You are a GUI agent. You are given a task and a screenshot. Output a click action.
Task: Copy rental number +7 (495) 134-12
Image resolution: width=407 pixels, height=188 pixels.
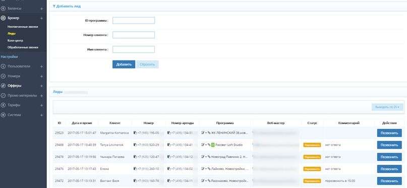click(x=169, y=157)
